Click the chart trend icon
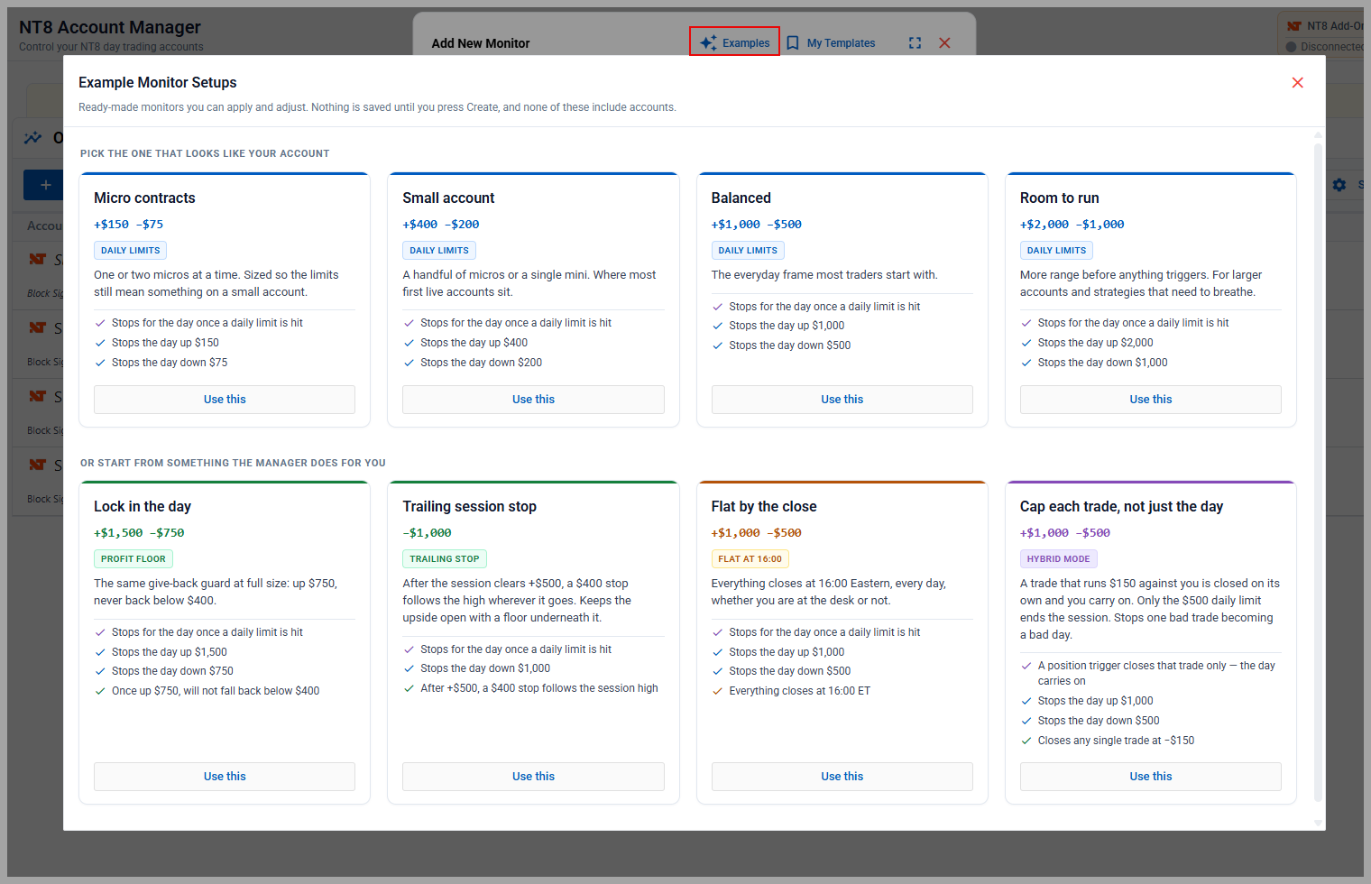This screenshot has width=1371, height=884. (32, 138)
